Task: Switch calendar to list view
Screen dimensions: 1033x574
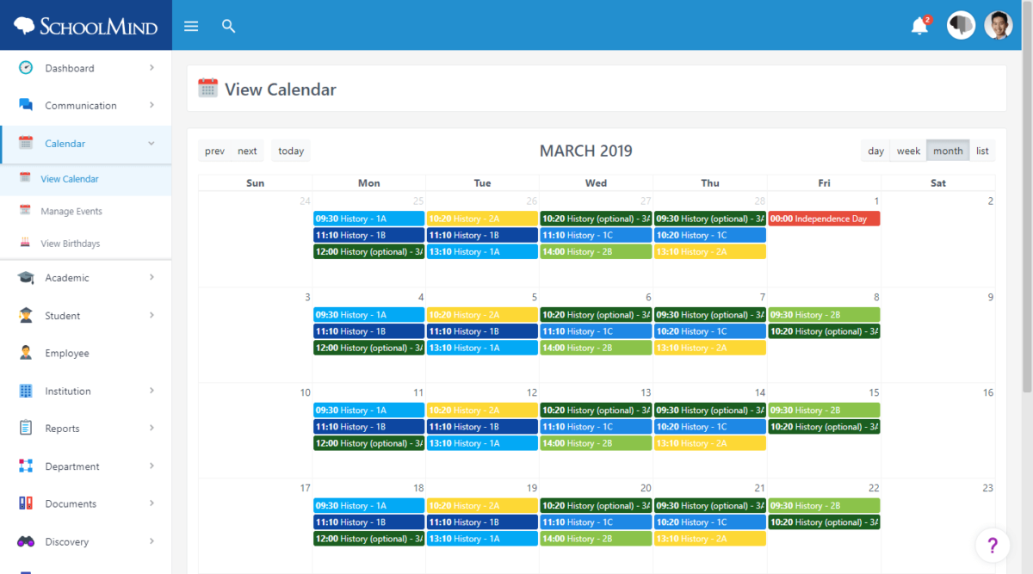Action: 982,151
